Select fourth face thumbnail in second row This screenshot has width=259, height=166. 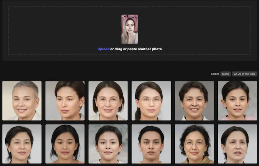coord(151,144)
